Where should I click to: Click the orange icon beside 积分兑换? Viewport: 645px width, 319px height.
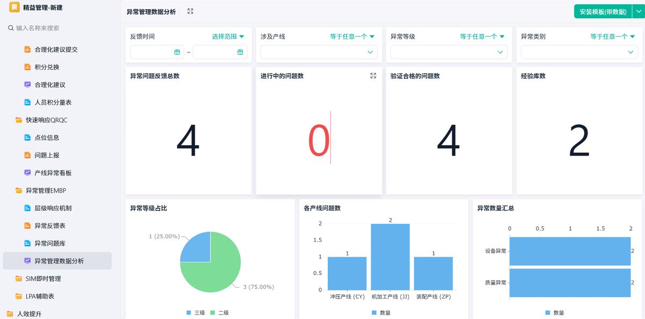[x=27, y=67]
